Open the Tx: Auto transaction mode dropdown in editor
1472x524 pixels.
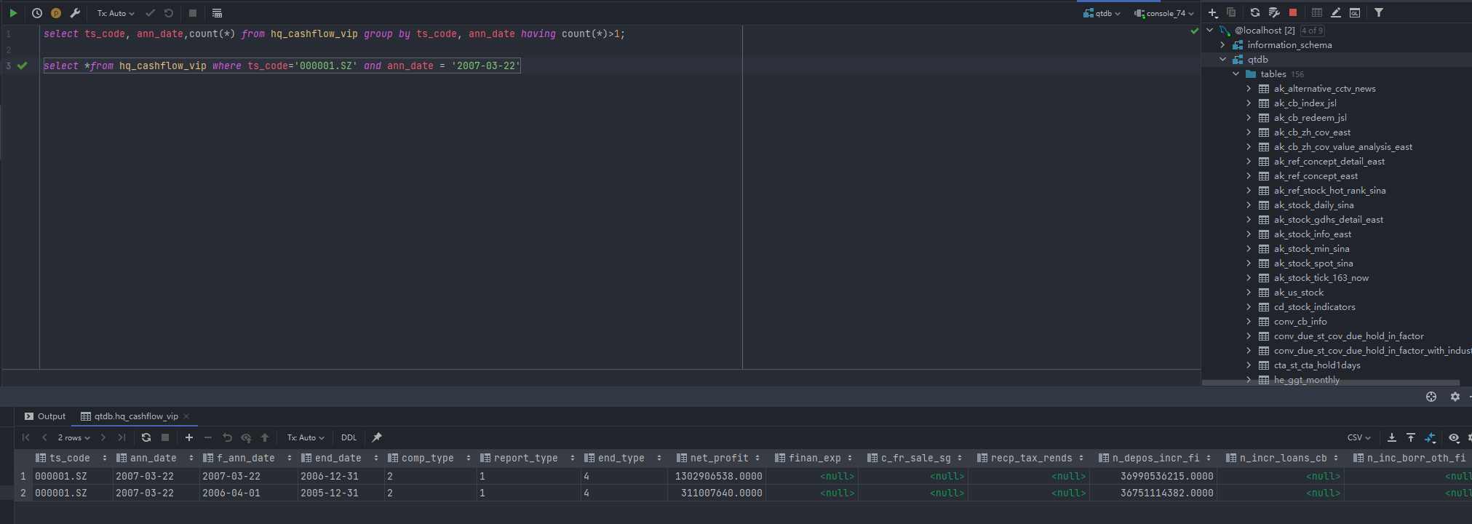116,13
